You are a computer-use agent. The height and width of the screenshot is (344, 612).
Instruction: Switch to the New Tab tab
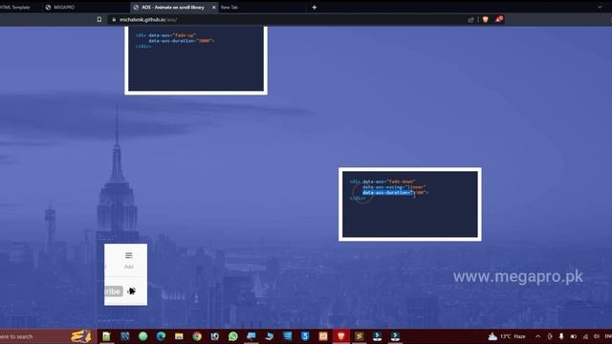tap(229, 7)
